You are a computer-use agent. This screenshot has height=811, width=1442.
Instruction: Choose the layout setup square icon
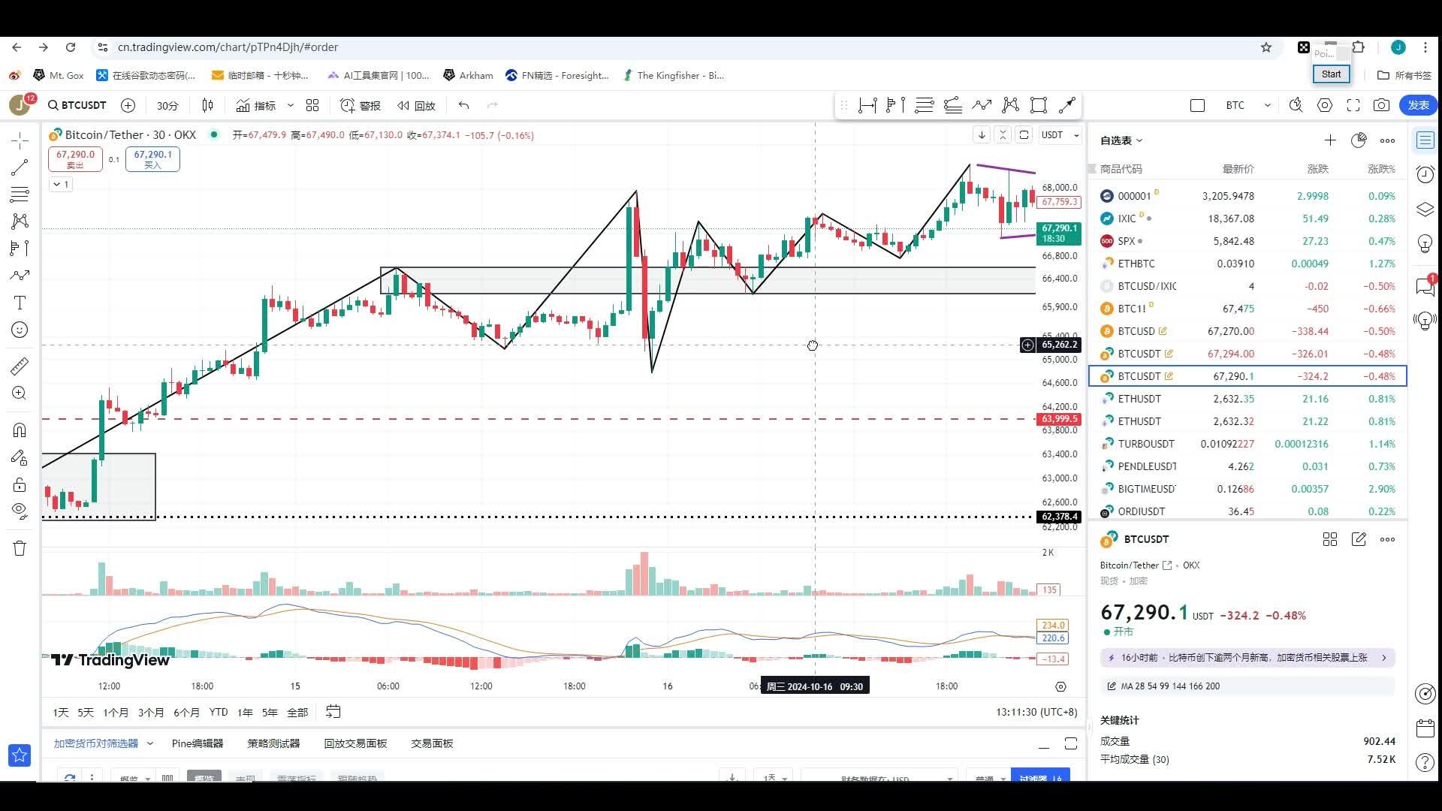(1198, 105)
